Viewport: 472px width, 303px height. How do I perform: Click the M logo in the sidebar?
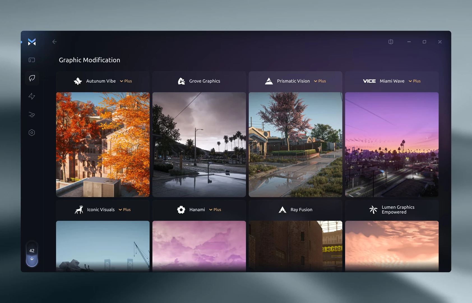point(32,42)
